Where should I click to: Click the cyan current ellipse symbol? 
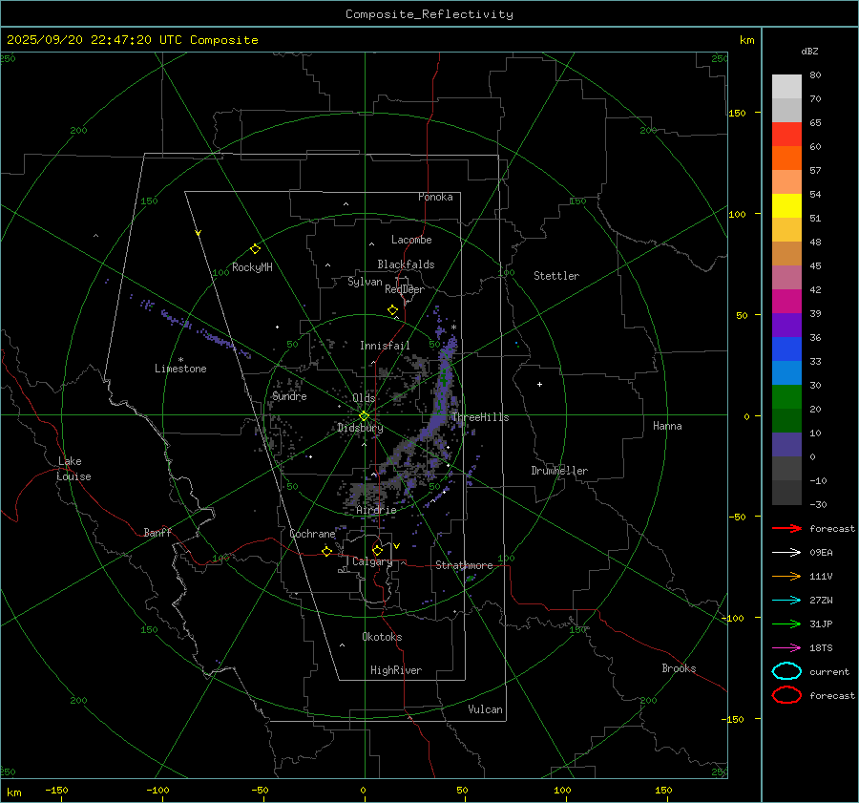786,671
